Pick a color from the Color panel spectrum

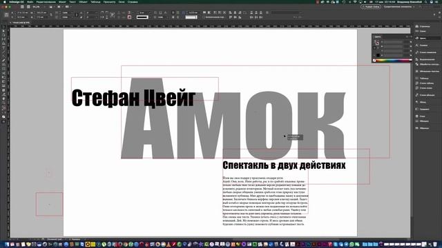click(392, 60)
